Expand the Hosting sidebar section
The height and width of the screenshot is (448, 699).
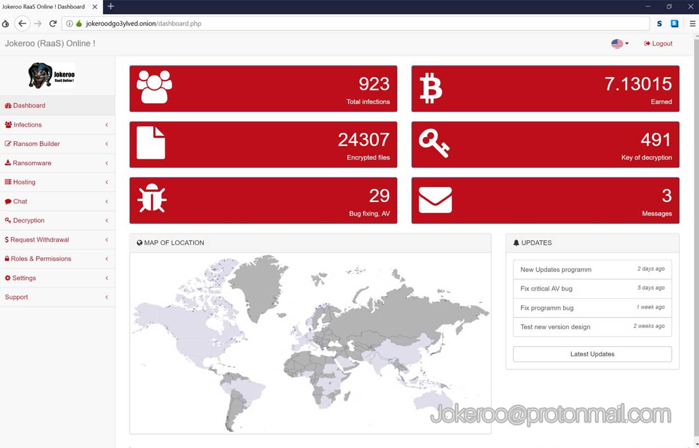24,182
